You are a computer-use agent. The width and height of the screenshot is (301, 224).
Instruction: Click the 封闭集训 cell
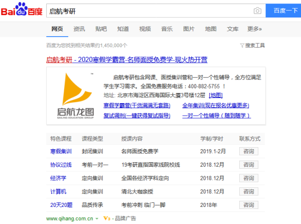[x=92, y=151]
